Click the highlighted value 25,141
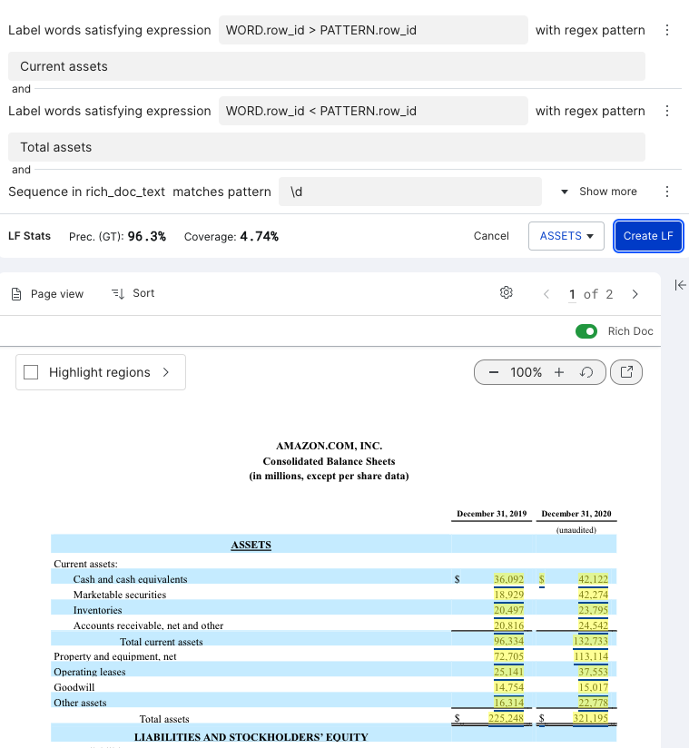Image resolution: width=689 pixels, height=748 pixels. coord(508,672)
